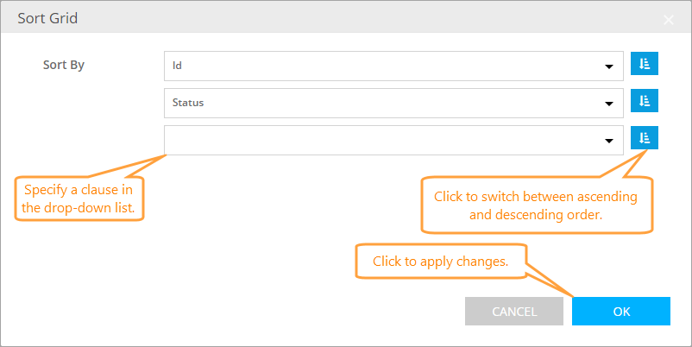Open the empty third clause drop-down arrow
The height and width of the screenshot is (347, 692).
(x=609, y=140)
